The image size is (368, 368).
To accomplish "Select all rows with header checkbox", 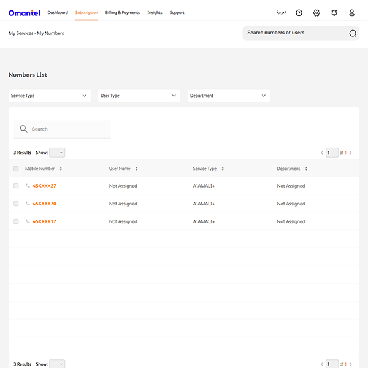I will tap(16, 169).
